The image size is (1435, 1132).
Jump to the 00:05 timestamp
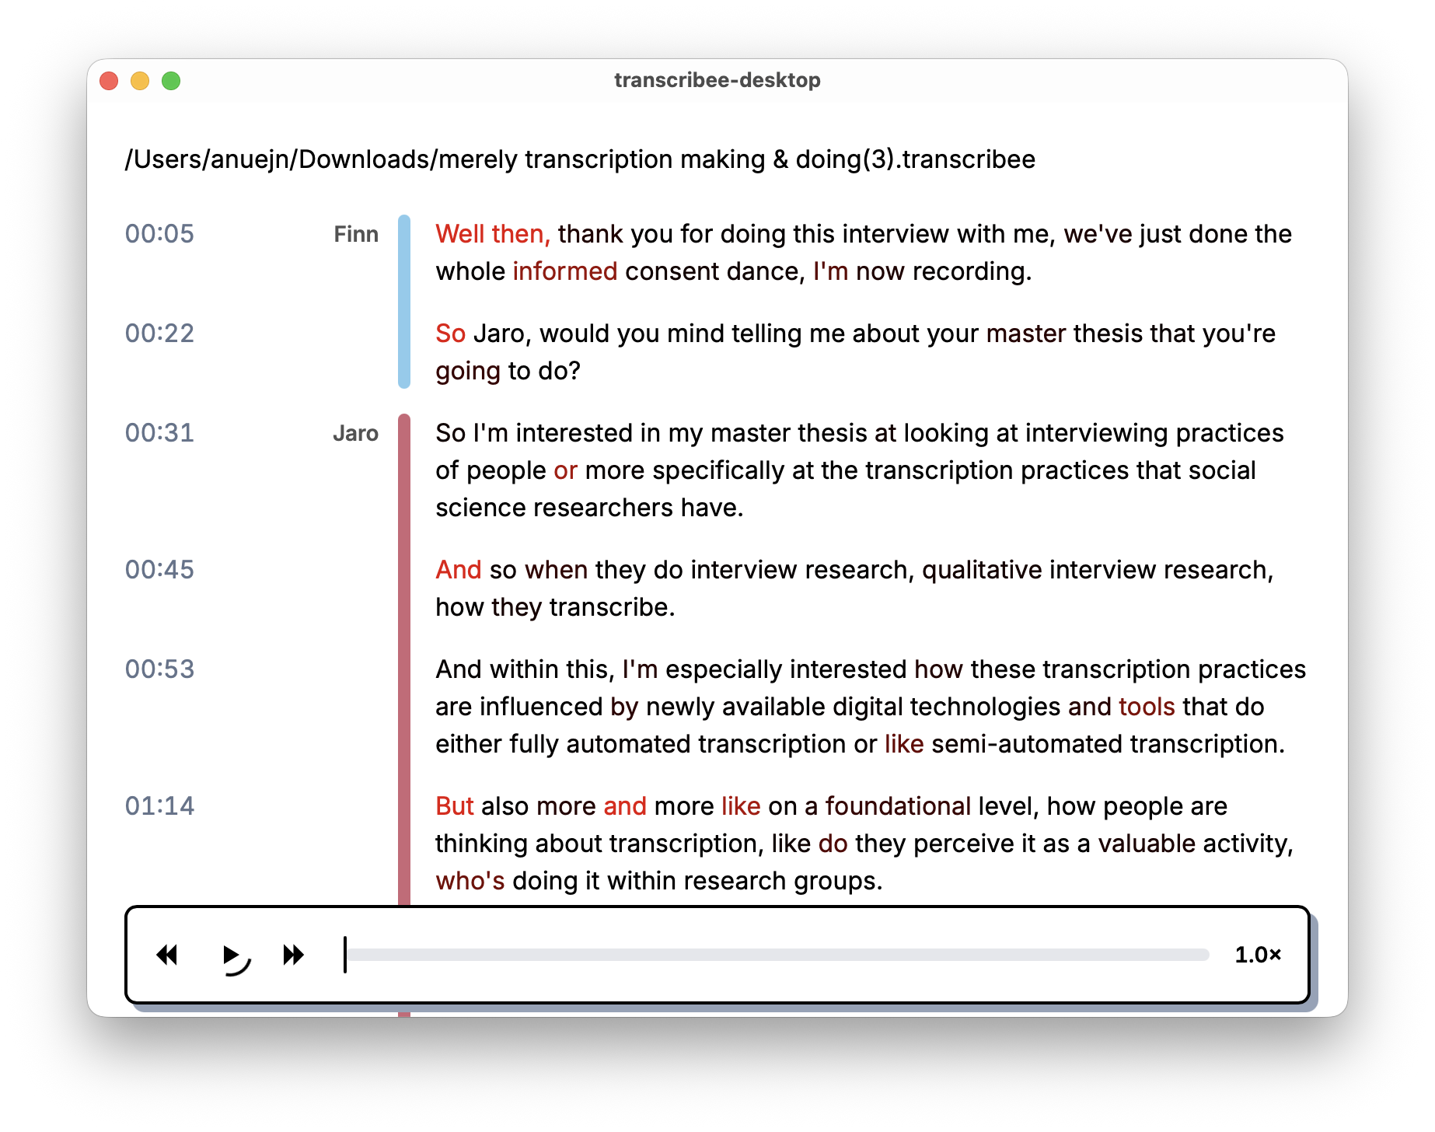pos(159,234)
